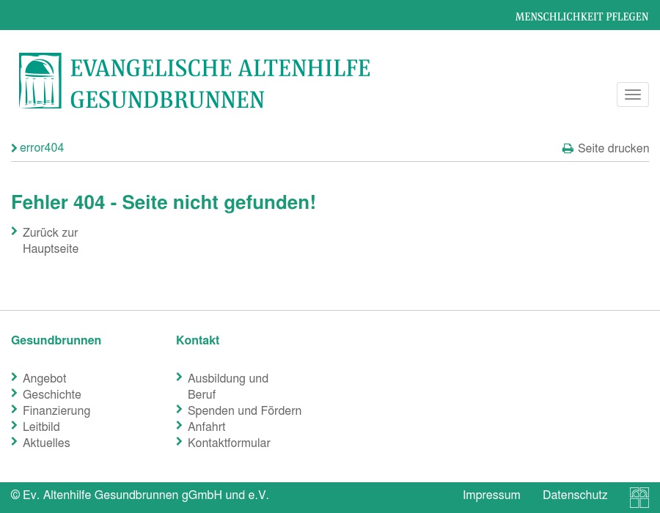This screenshot has height=513, width=660.
Task: Click the MENSCHLICHKEIT PFLEGEN banner text
Action: coord(582,16)
